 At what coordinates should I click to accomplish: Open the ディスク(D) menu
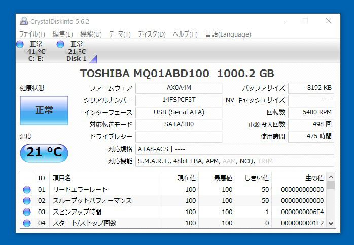(151, 34)
